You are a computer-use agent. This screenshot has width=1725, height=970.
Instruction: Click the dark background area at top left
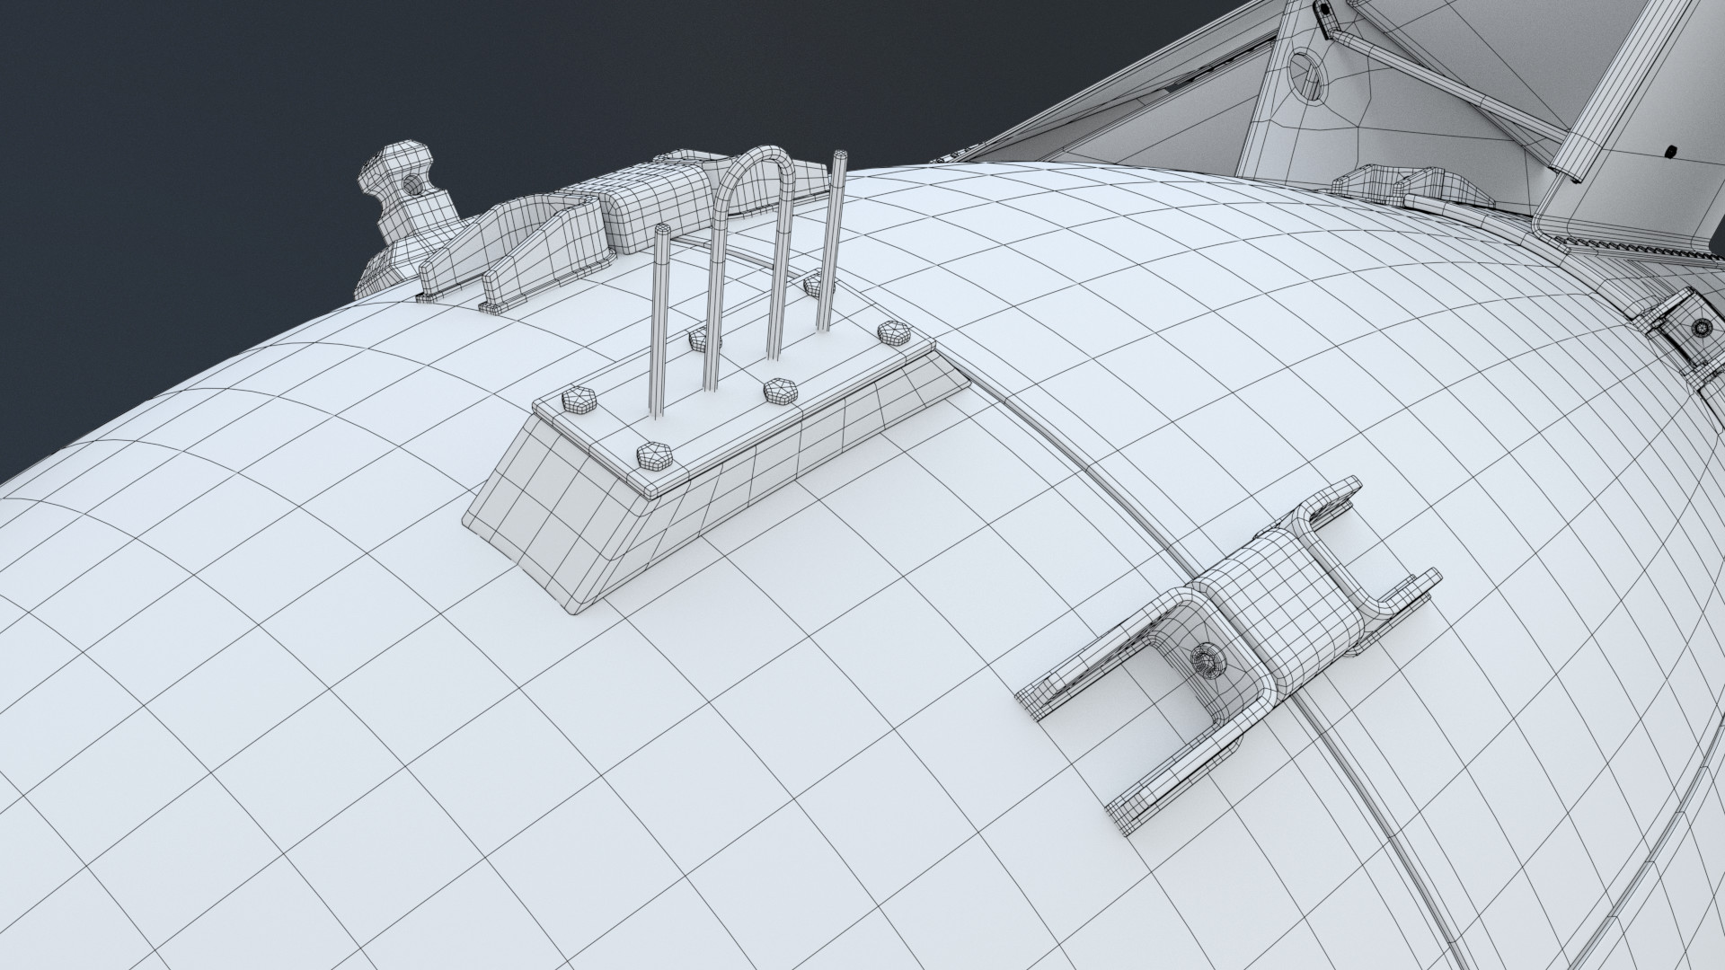coord(180,135)
